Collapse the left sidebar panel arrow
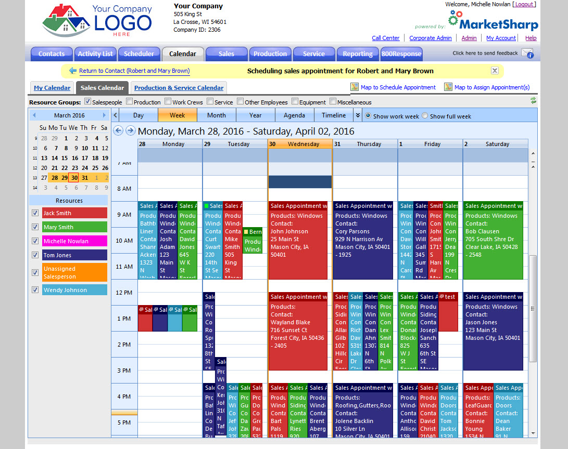The width and height of the screenshot is (568, 449). pos(116,115)
